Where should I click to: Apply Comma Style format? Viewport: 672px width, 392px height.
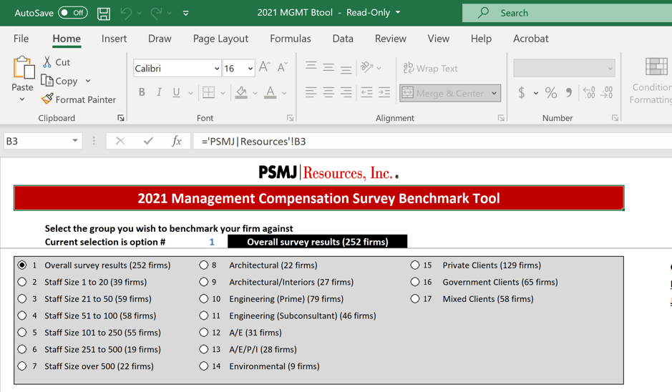569,92
